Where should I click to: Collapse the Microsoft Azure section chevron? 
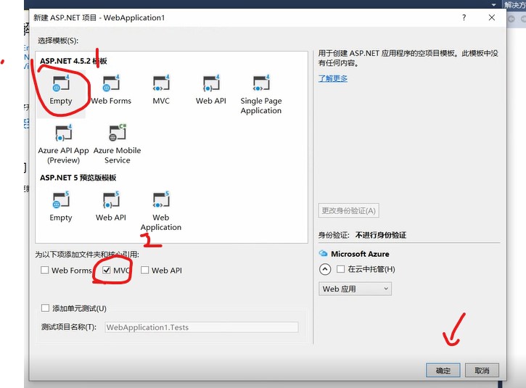325,269
